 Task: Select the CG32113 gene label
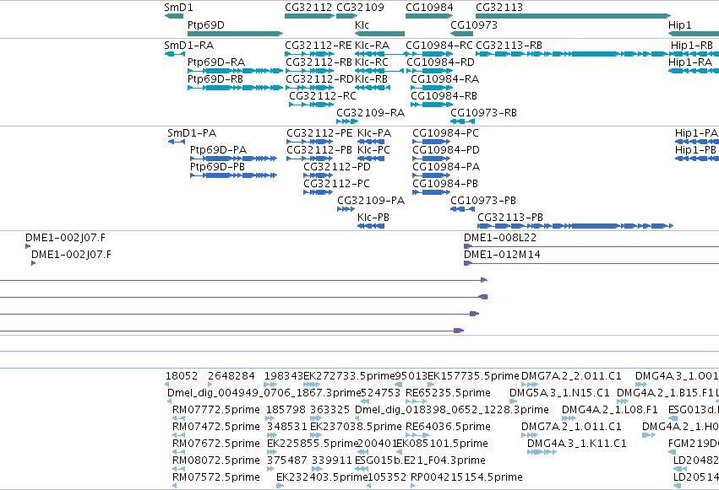point(498,8)
